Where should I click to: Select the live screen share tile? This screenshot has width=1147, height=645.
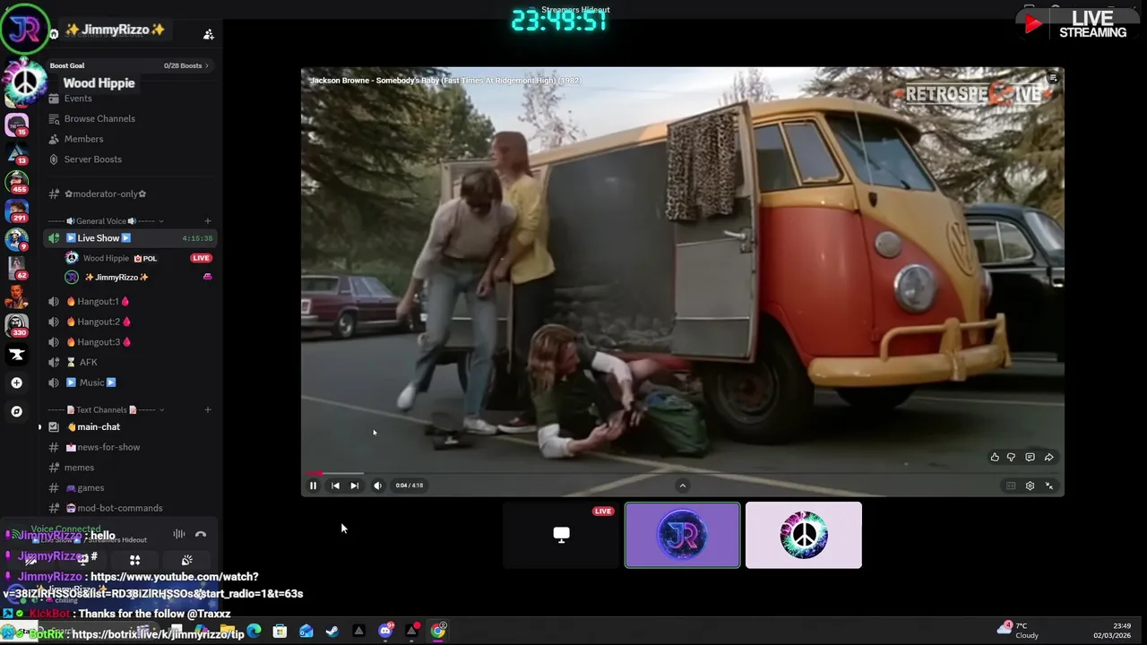[x=561, y=535]
